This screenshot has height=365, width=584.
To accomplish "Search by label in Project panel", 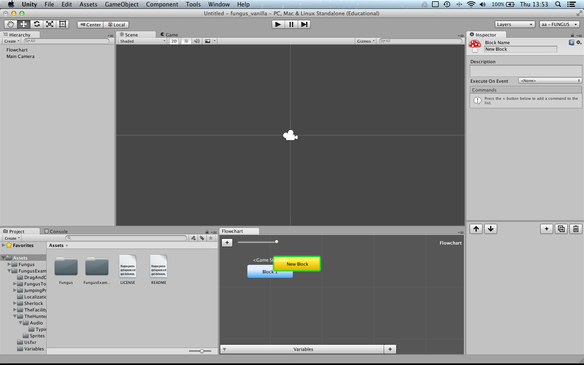I will point(202,238).
